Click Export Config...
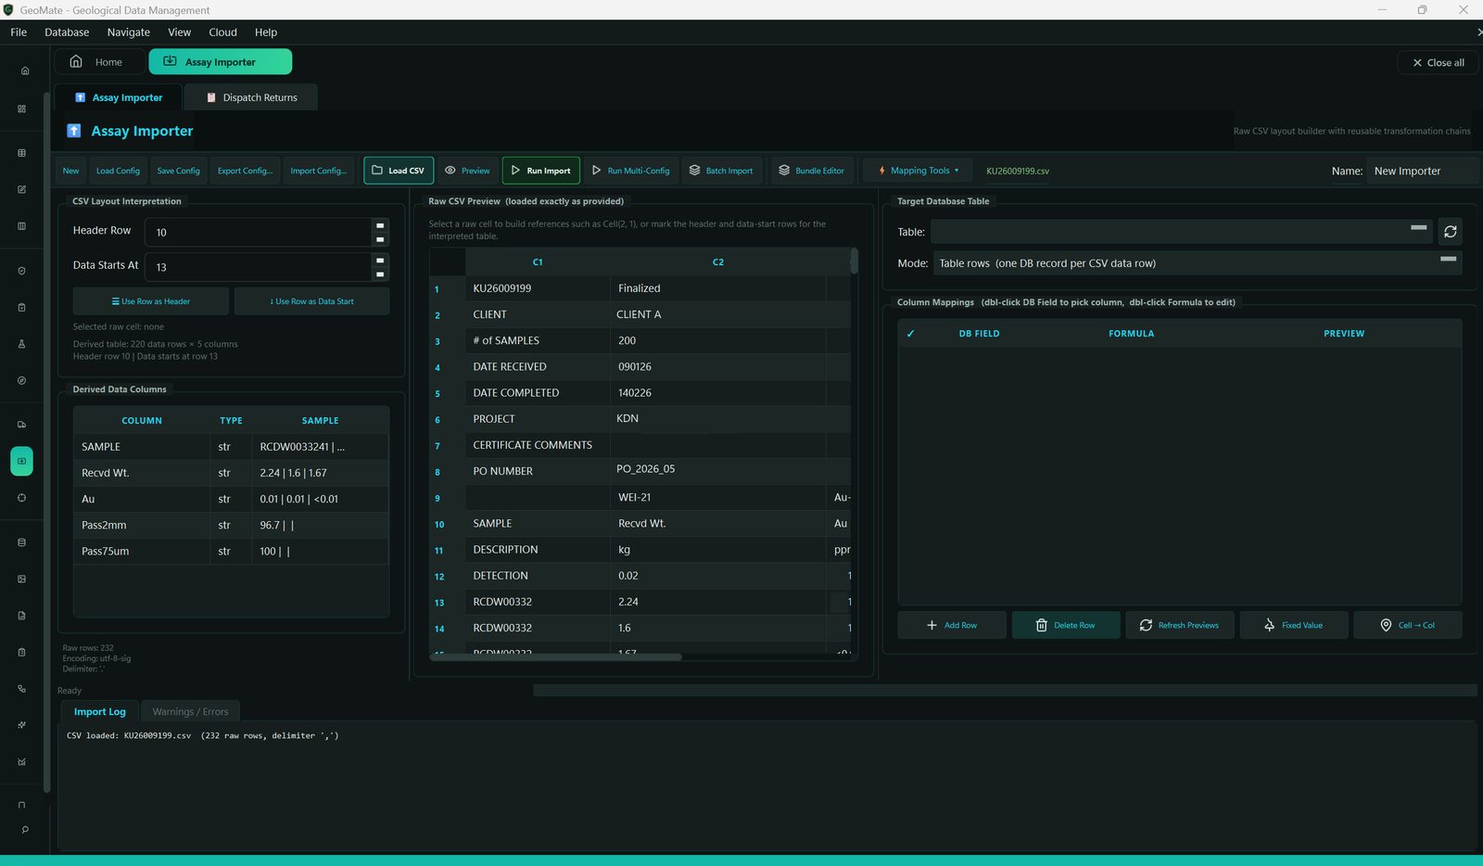 [245, 171]
